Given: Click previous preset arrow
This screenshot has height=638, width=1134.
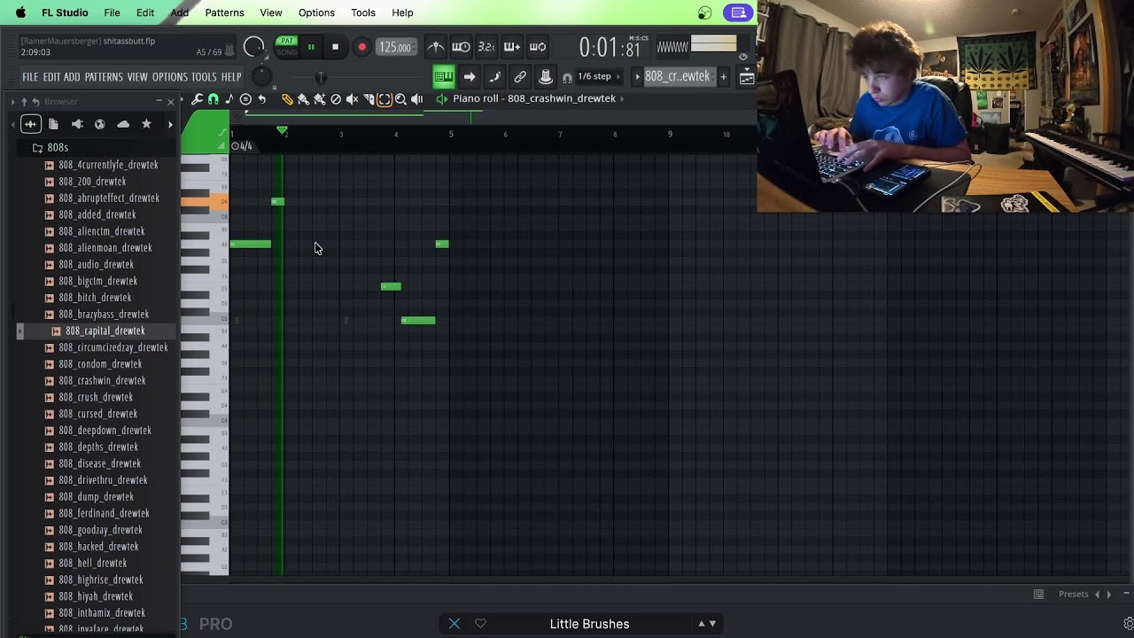Looking at the screenshot, I should (1098, 595).
